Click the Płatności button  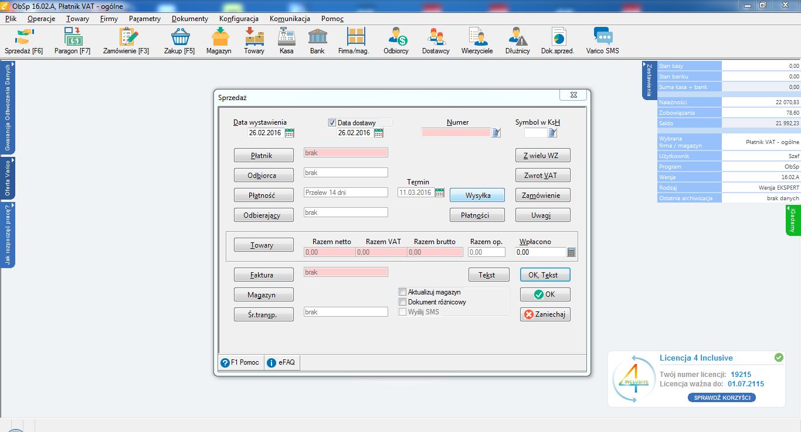coord(477,215)
